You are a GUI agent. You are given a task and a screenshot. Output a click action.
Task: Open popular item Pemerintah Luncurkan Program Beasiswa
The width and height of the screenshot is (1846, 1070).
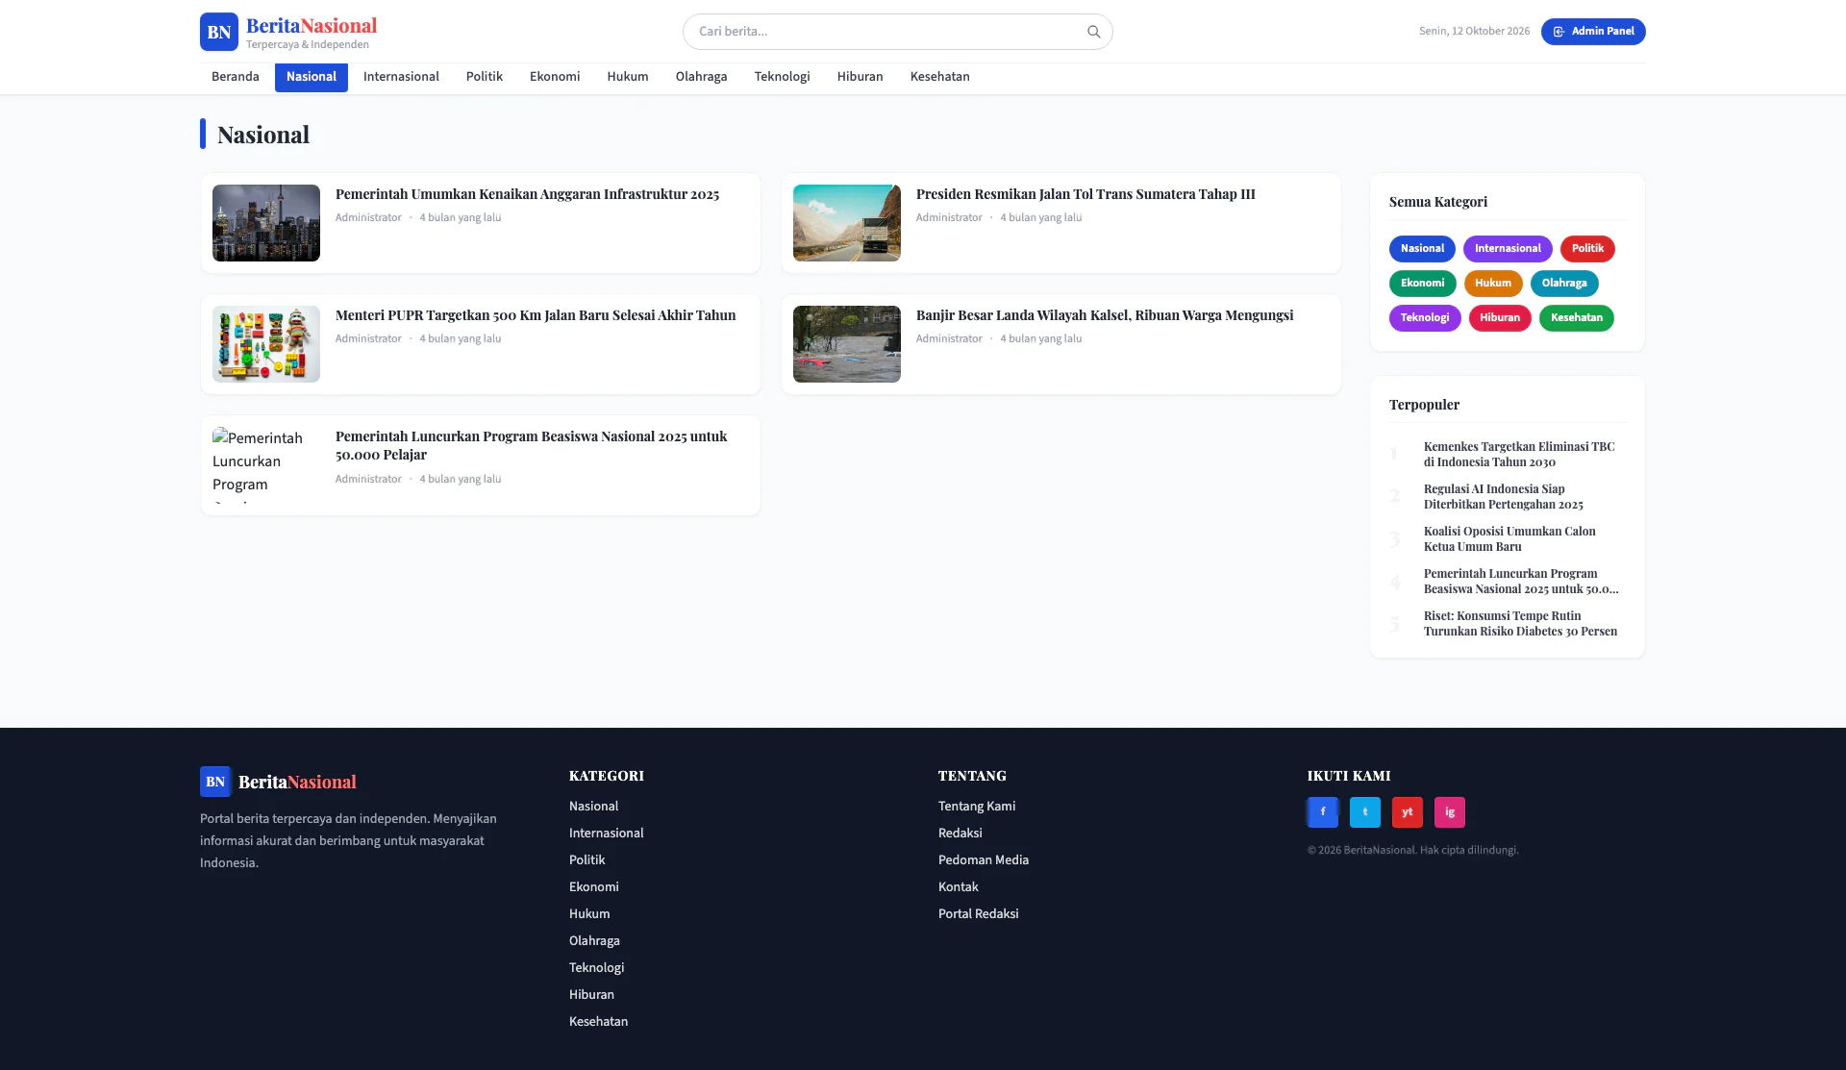tap(1521, 581)
